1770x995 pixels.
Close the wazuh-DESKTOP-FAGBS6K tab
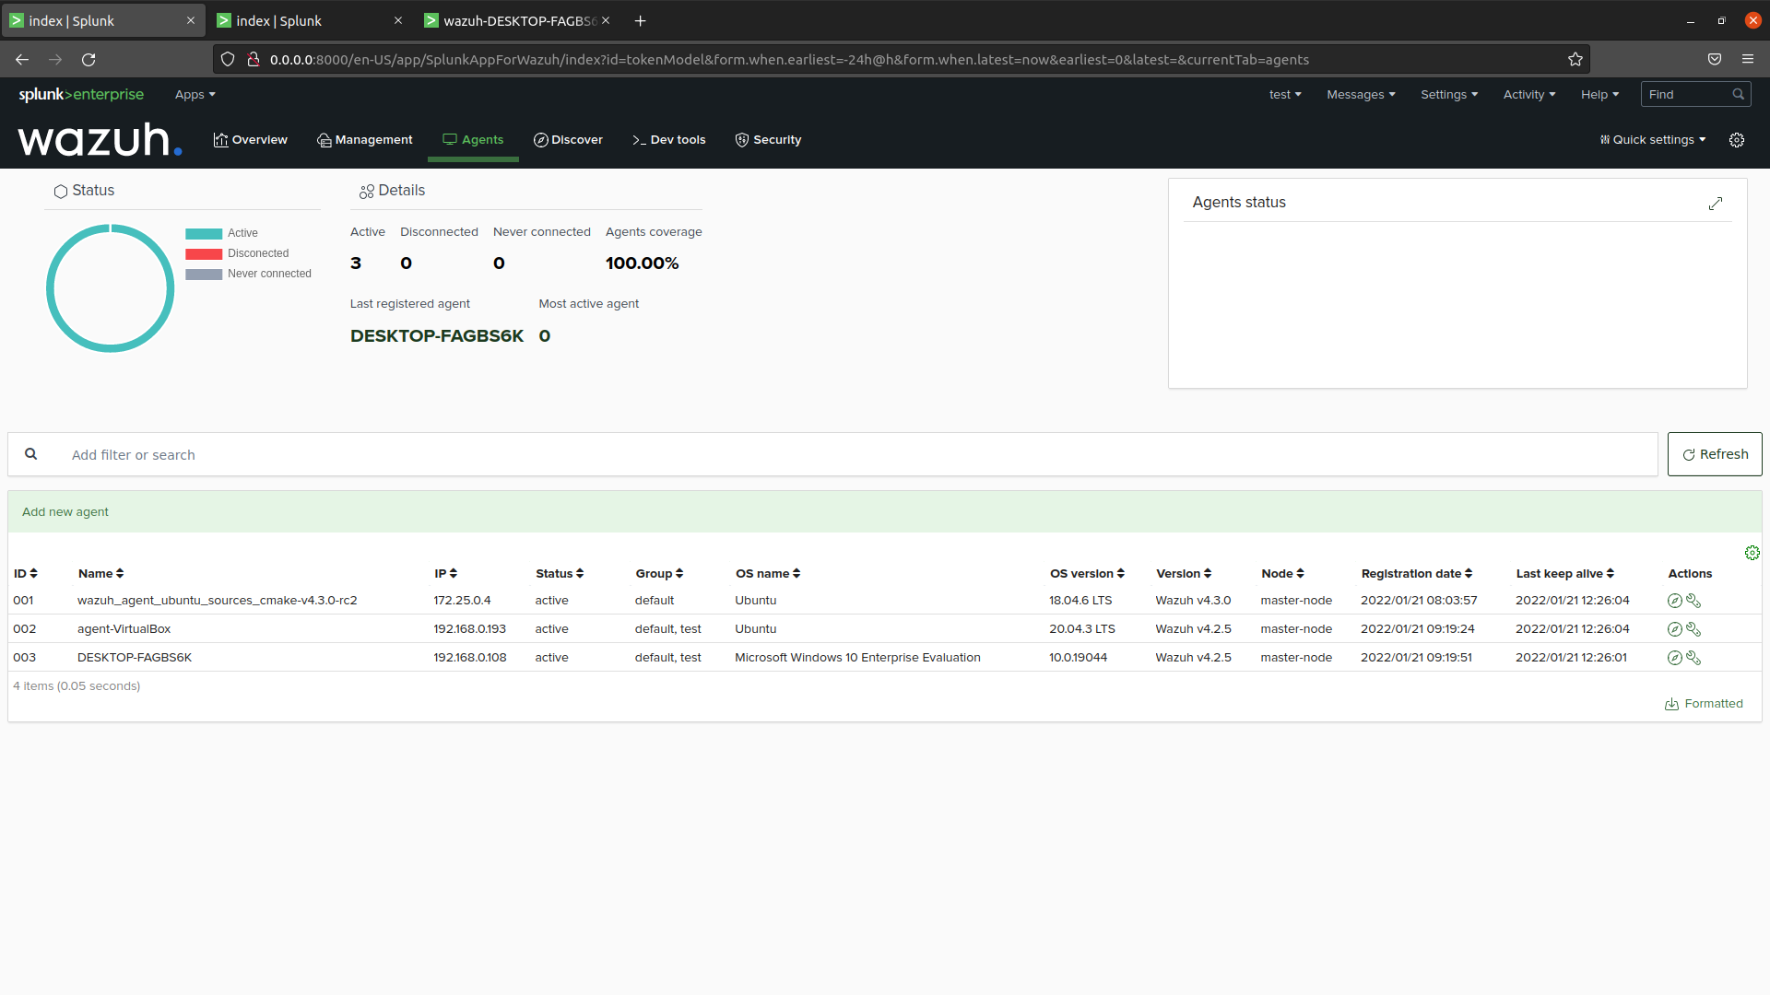click(606, 21)
